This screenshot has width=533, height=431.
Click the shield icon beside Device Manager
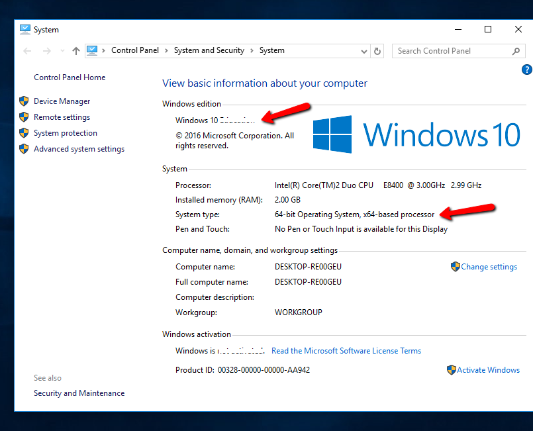click(24, 101)
